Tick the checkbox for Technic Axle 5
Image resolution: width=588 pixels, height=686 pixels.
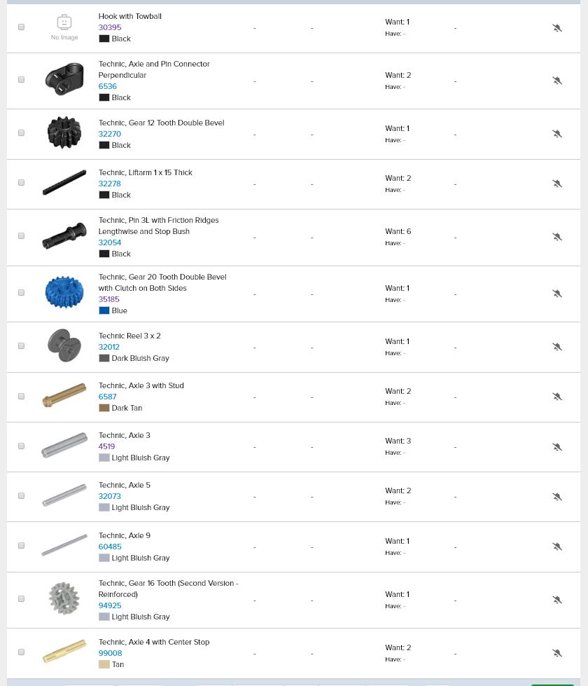[x=21, y=496]
